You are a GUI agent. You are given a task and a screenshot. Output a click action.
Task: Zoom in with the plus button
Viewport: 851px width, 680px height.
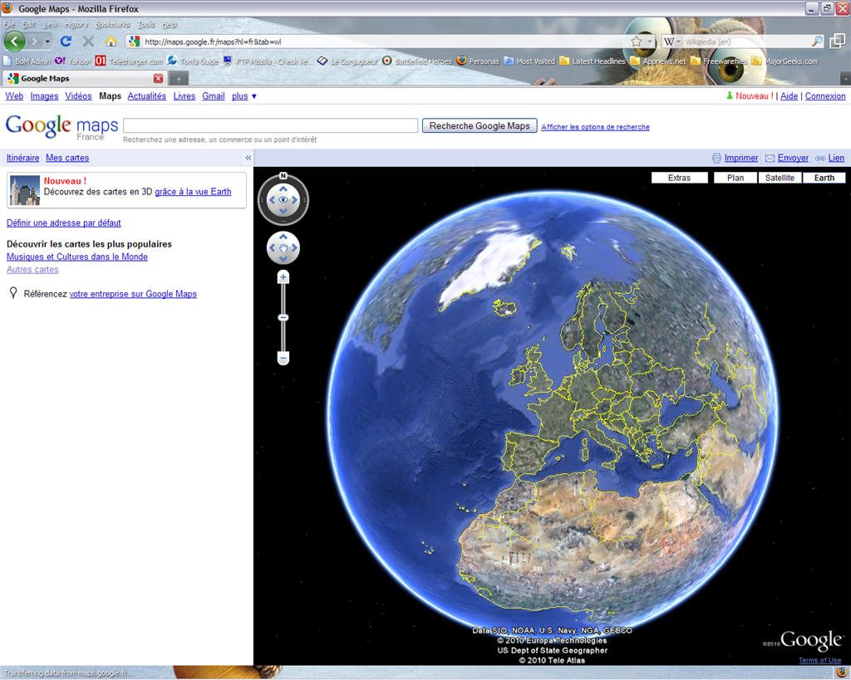[x=283, y=277]
